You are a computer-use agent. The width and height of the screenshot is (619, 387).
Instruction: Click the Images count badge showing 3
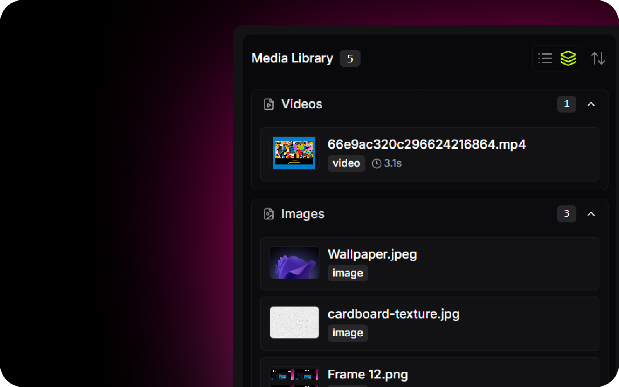click(566, 214)
